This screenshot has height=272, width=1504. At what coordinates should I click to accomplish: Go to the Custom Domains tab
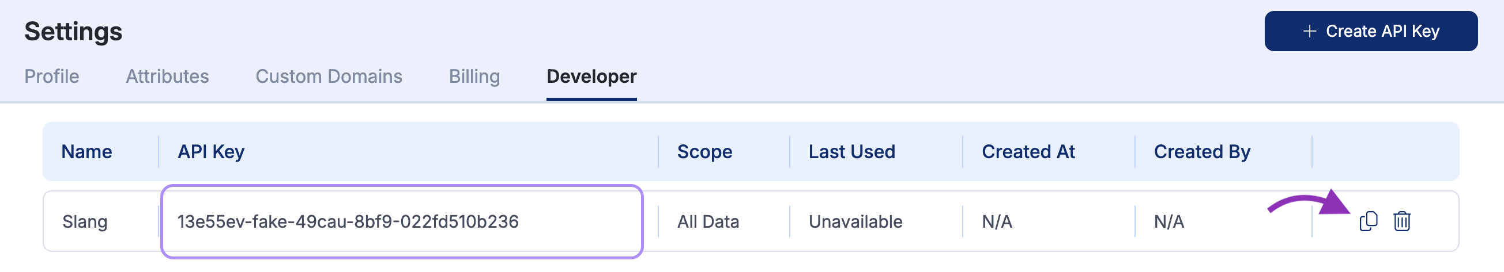click(x=329, y=76)
